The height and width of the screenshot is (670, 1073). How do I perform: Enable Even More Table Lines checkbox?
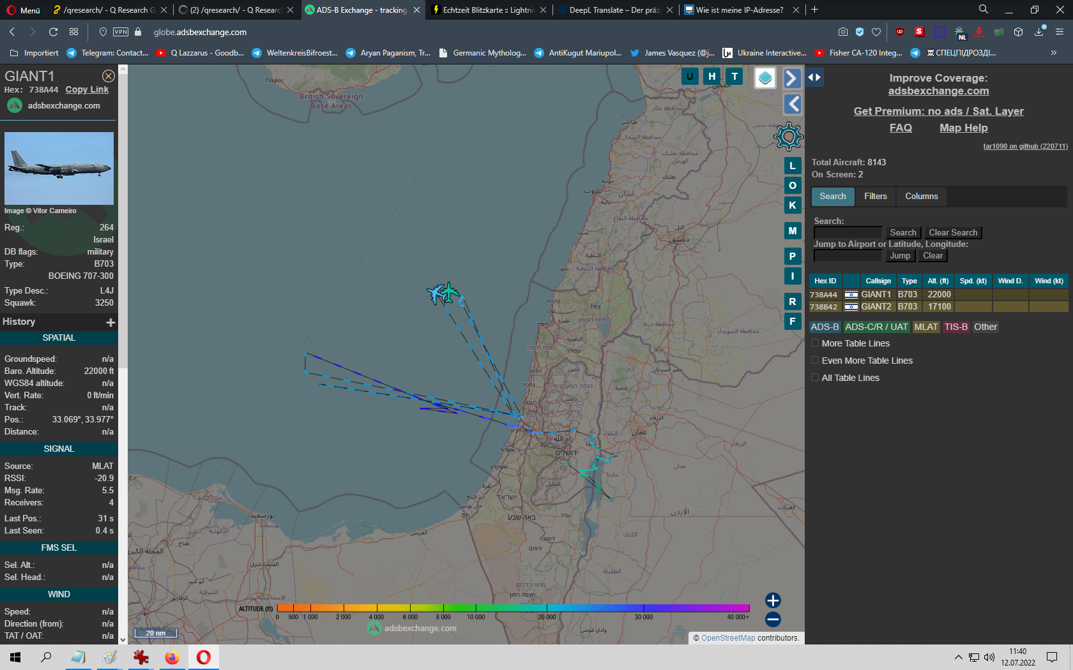(815, 361)
